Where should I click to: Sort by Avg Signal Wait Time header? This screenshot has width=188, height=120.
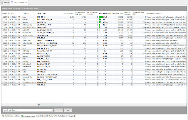tap(92, 13)
